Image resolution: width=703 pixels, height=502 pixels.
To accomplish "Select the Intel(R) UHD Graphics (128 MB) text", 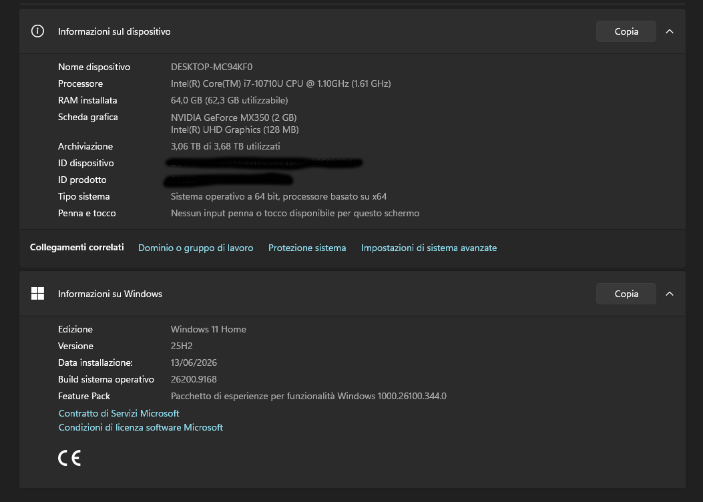I will tap(234, 130).
